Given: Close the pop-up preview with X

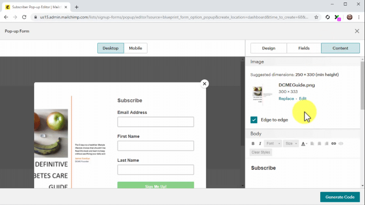Looking at the screenshot, I should [x=204, y=84].
